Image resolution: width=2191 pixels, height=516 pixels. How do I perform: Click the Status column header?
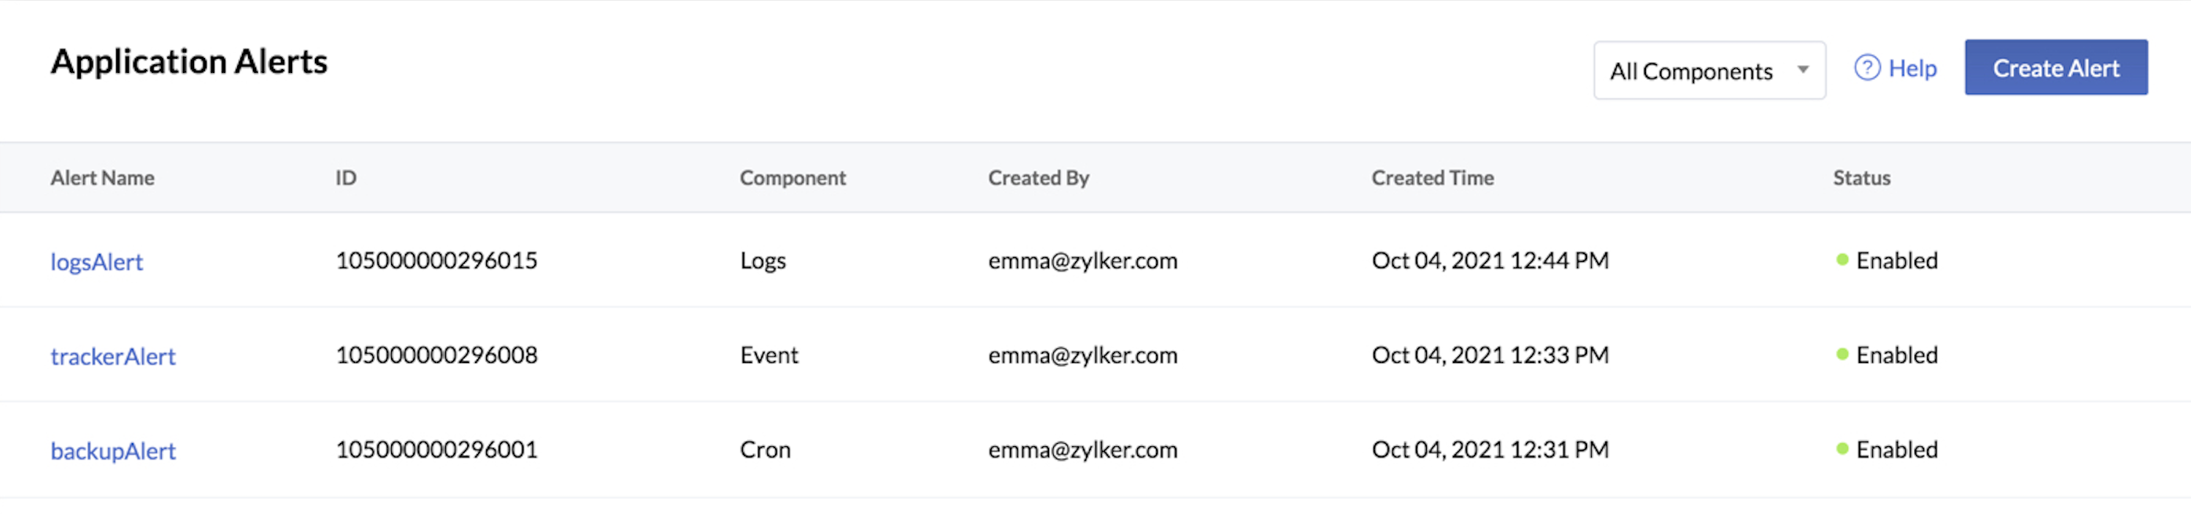[1861, 177]
